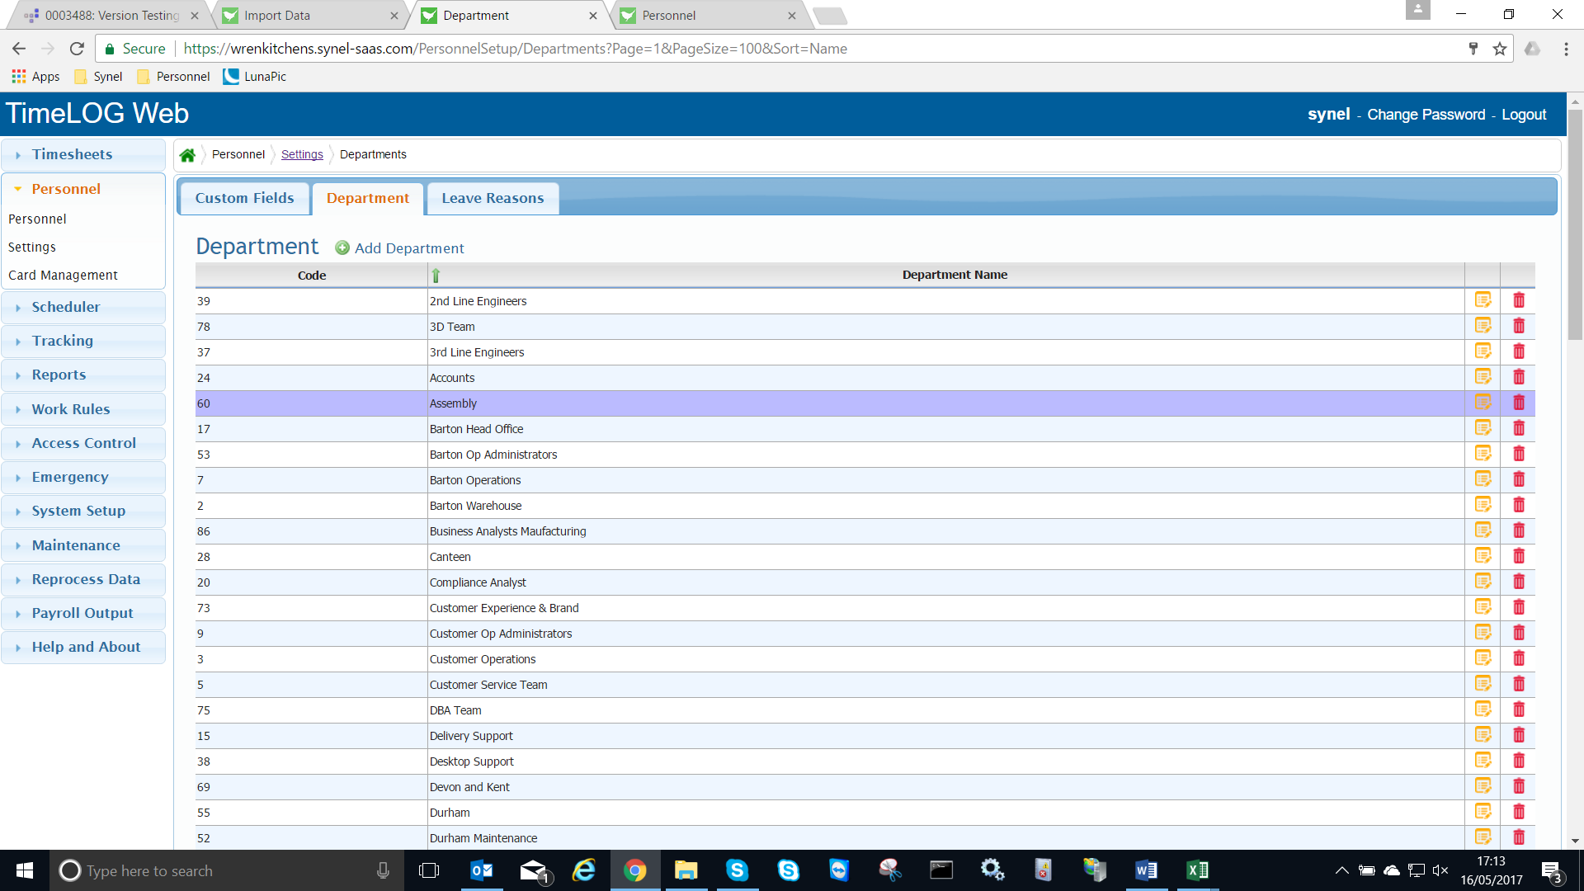Expand the Maintenance menu section
Screen dimensions: 1584x891
tap(82, 545)
